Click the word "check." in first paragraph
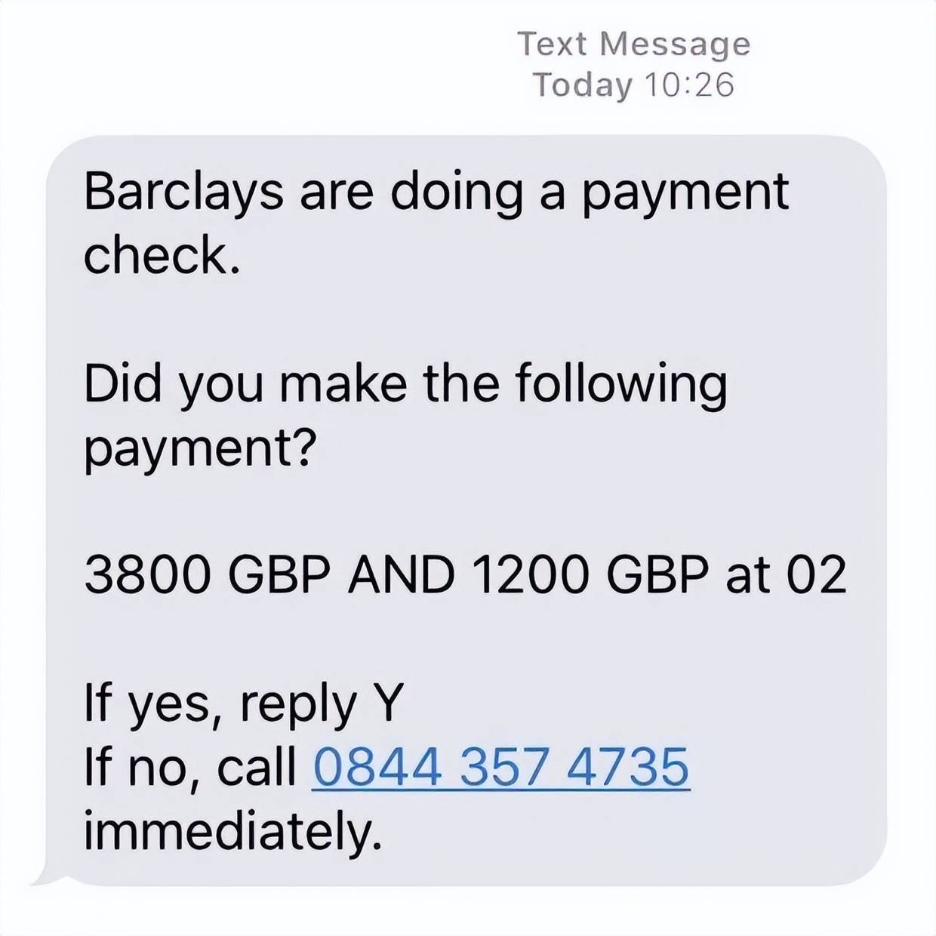 (x=162, y=256)
